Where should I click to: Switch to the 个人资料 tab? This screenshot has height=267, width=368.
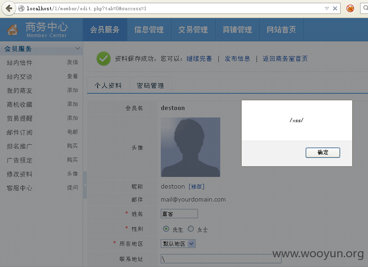(108, 85)
